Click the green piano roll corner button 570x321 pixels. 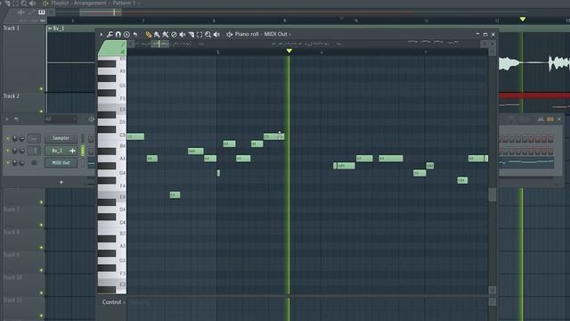pyautogui.click(x=112, y=48)
